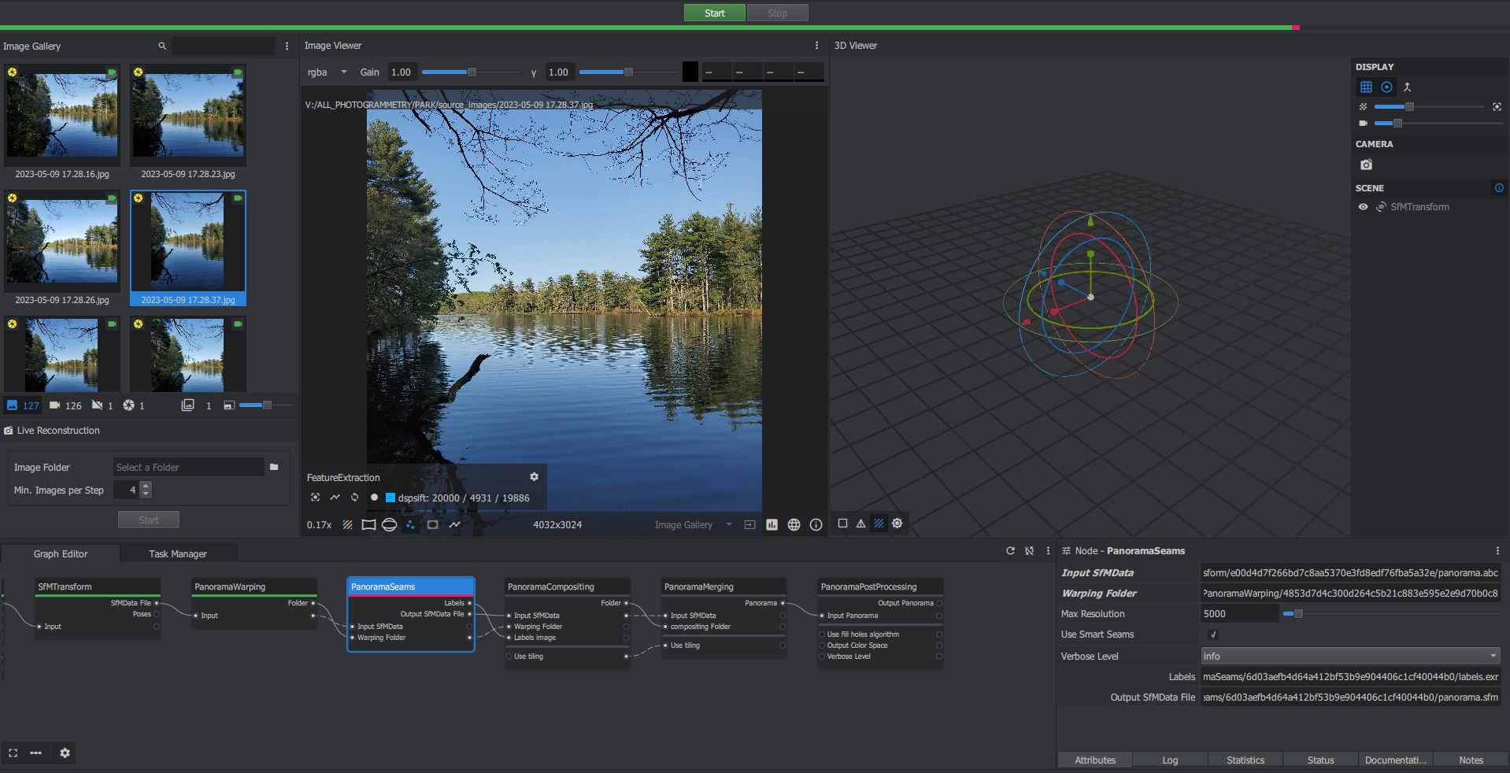Click the fit-graph icon in Graph Editor header
Image resolution: width=1510 pixels, height=773 pixels.
click(1029, 551)
